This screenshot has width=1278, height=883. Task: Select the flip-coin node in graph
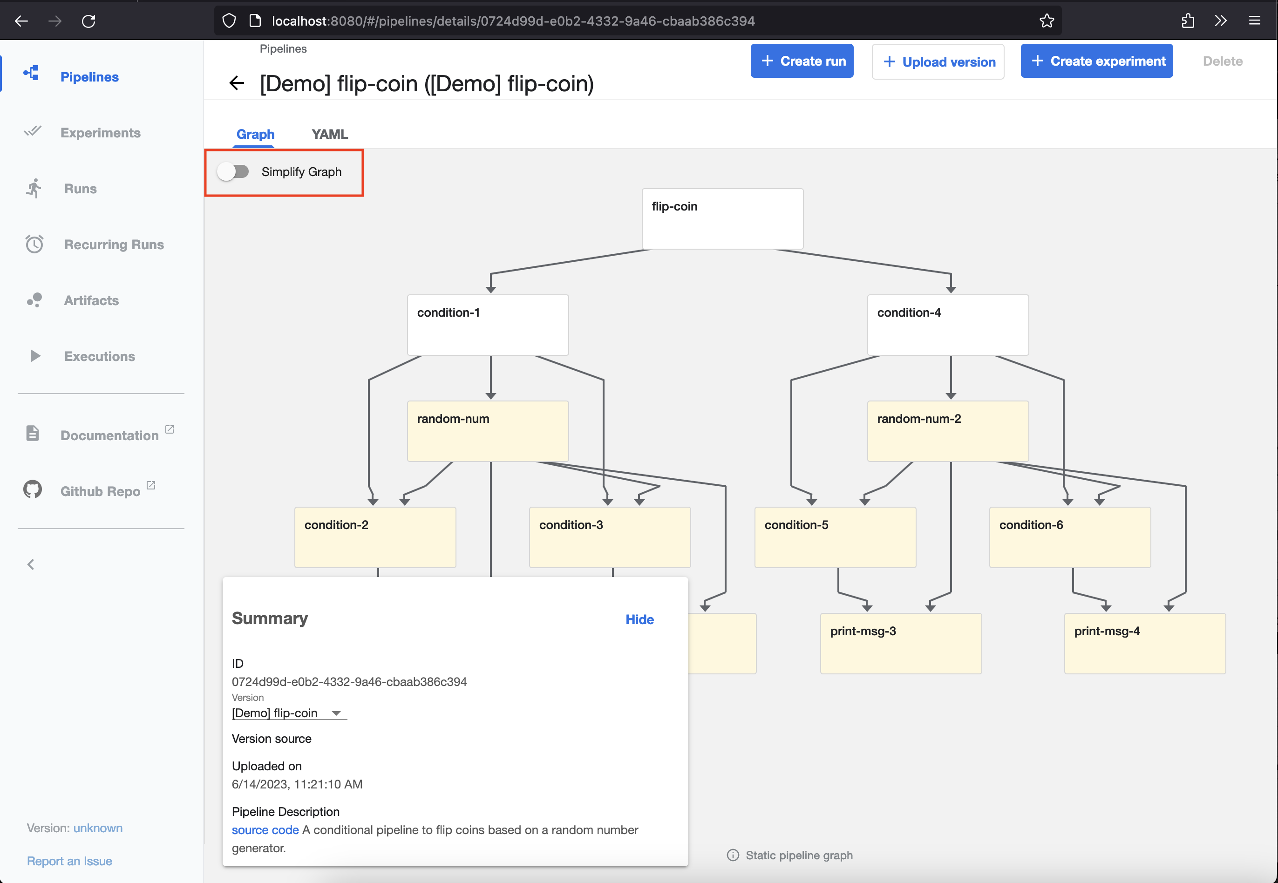(722, 218)
